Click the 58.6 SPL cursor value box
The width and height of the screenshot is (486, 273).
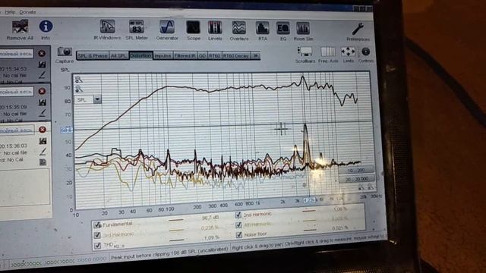(x=66, y=130)
